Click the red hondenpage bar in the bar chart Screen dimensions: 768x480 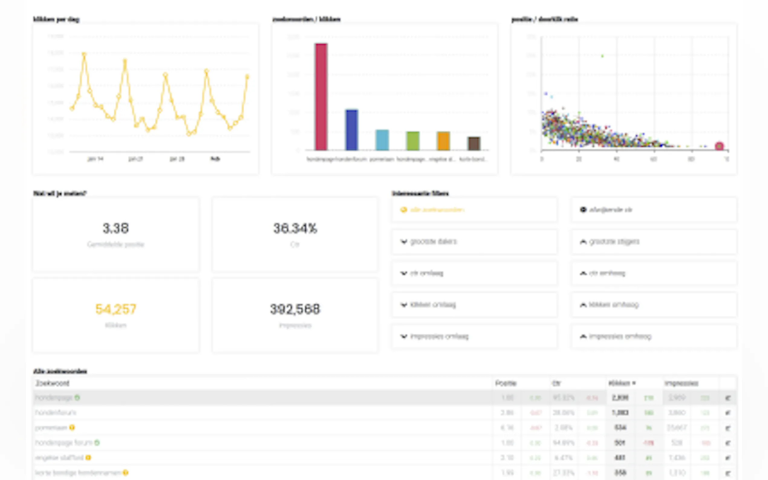[x=321, y=97]
